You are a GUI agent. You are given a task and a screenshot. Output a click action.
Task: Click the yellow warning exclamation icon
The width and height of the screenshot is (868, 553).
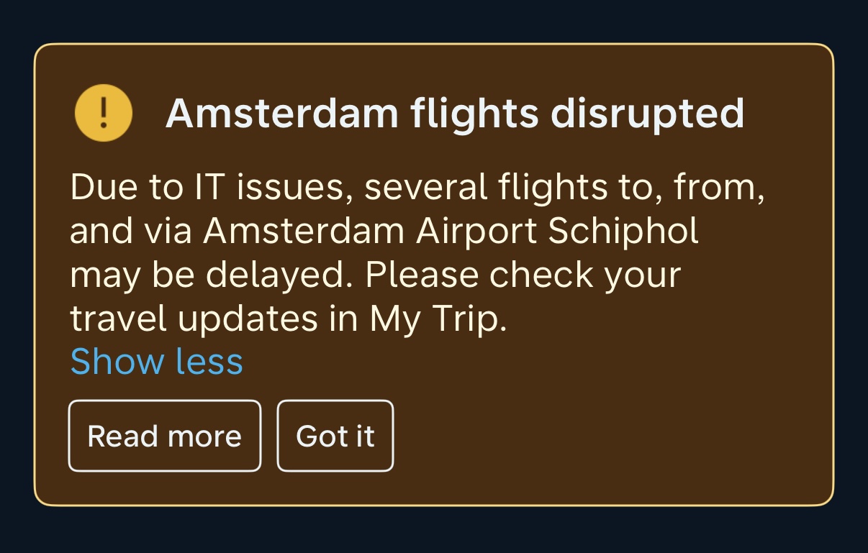click(103, 113)
